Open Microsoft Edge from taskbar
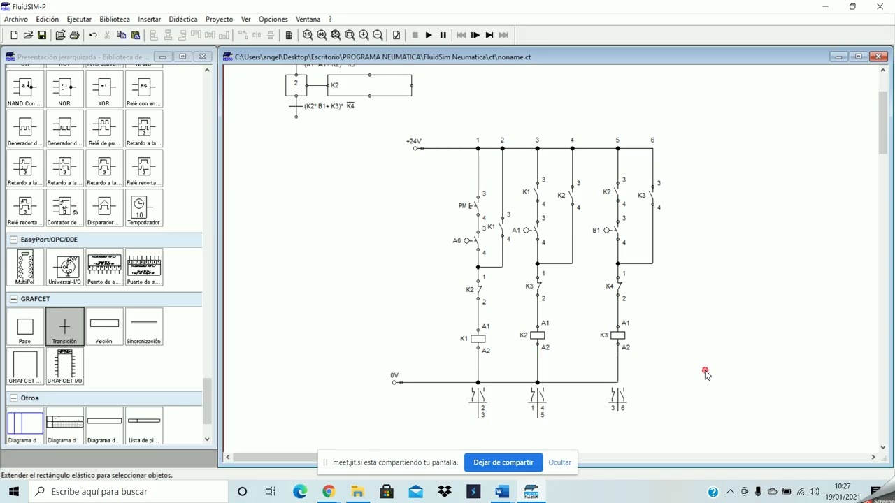Viewport: 895px width, 503px height. coord(300,492)
